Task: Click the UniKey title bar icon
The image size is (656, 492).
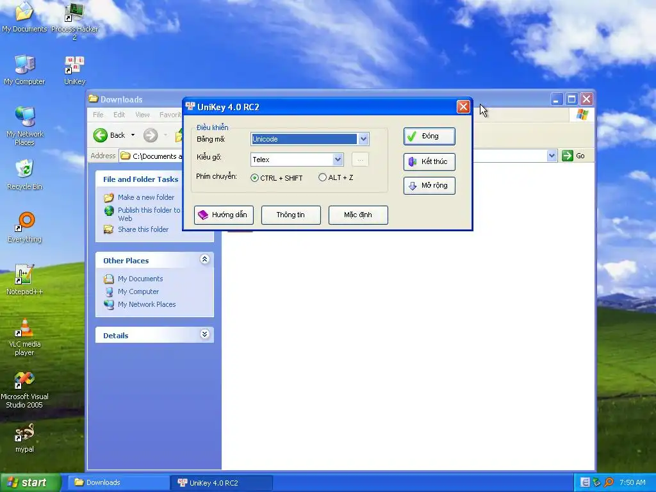Action: pos(190,107)
